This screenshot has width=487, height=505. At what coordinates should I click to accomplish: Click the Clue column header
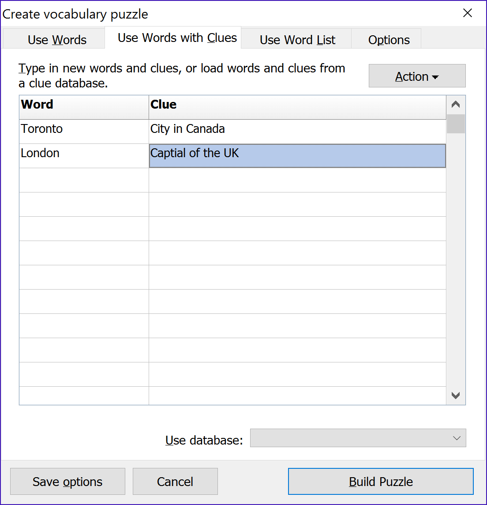(297, 105)
